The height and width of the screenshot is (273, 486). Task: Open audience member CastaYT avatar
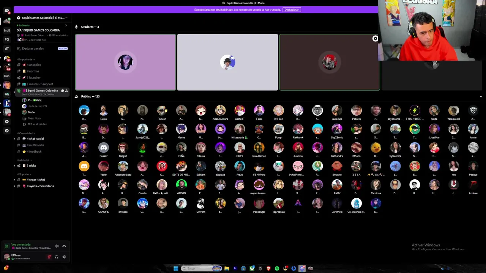[240, 110]
